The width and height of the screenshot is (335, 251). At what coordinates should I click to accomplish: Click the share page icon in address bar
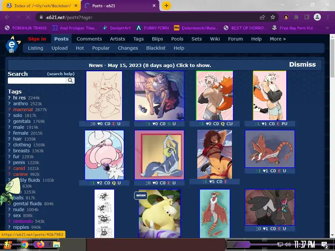point(262,17)
